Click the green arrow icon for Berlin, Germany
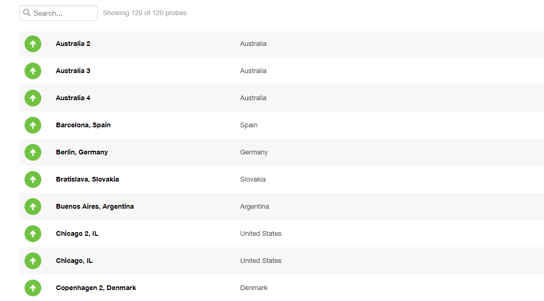Image resolution: width=544 pixels, height=301 pixels. coord(33,152)
